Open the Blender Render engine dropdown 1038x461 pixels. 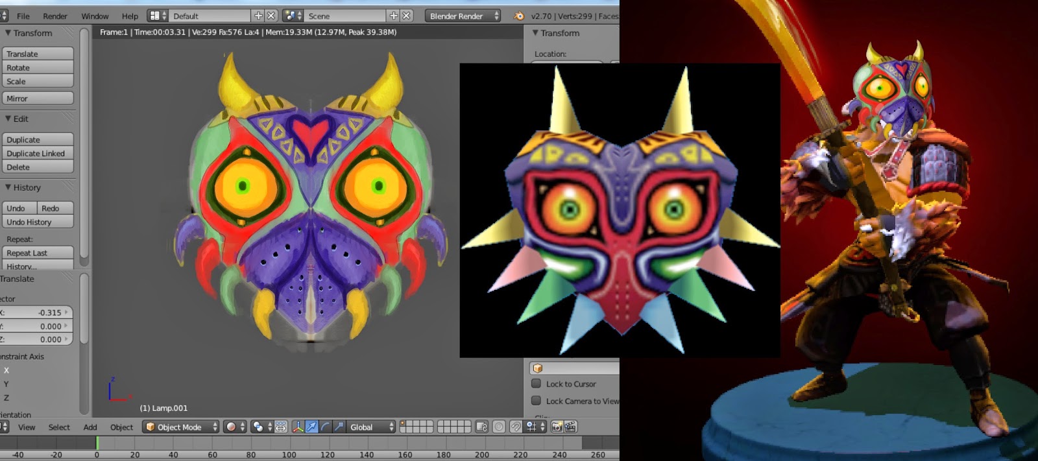click(463, 16)
